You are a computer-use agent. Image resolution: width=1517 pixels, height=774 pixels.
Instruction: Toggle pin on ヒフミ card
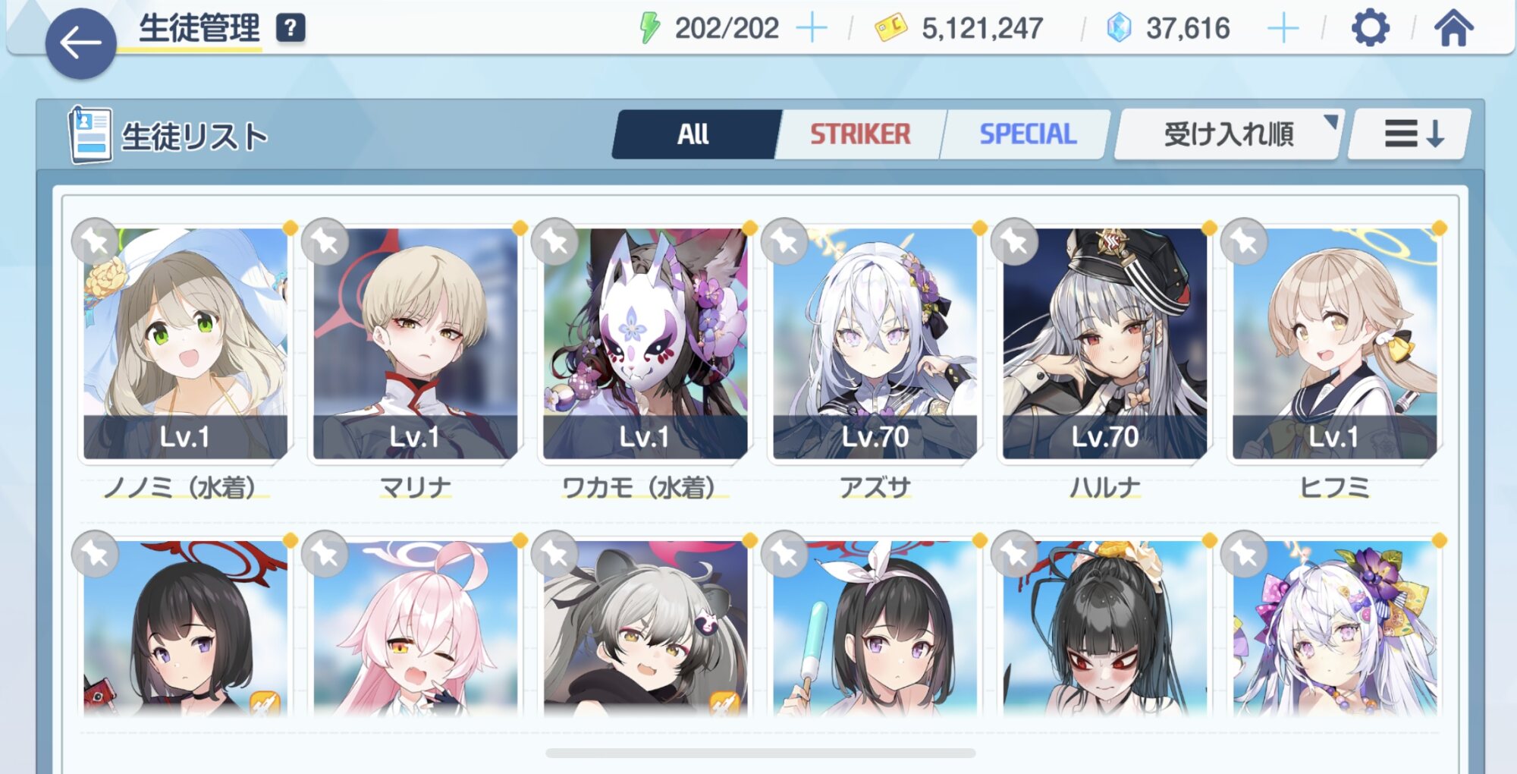(1244, 241)
